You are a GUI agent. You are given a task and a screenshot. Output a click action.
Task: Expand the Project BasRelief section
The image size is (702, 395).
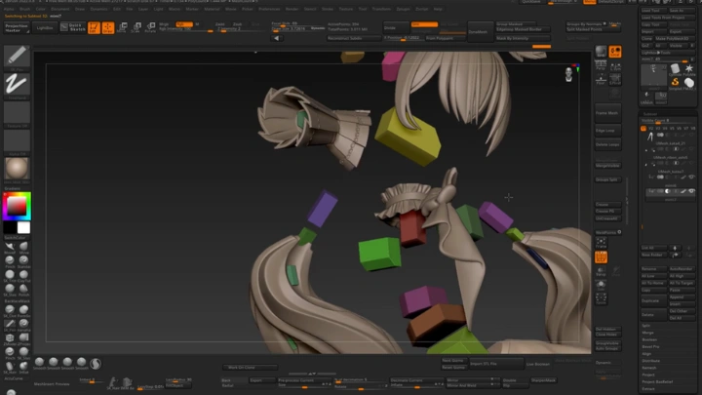(658, 381)
